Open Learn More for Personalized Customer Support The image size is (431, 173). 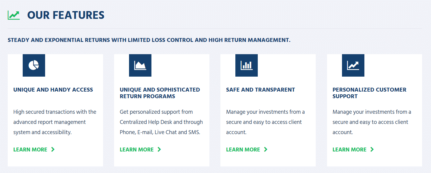(349, 149)
